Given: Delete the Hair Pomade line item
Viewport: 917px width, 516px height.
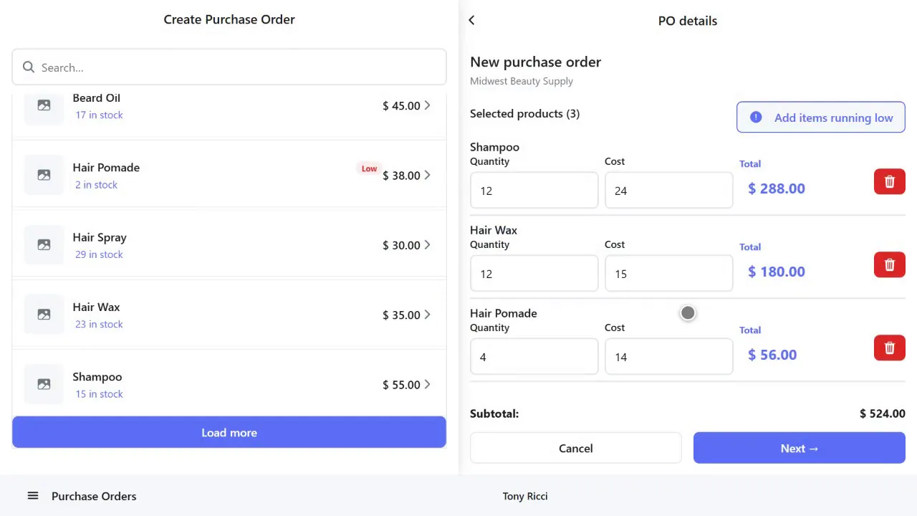Looking at the screenshot, I should coord(890,348).
